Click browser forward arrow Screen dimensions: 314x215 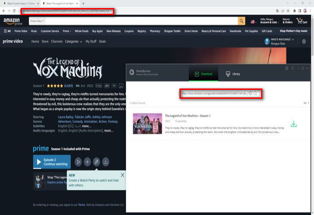9,11
